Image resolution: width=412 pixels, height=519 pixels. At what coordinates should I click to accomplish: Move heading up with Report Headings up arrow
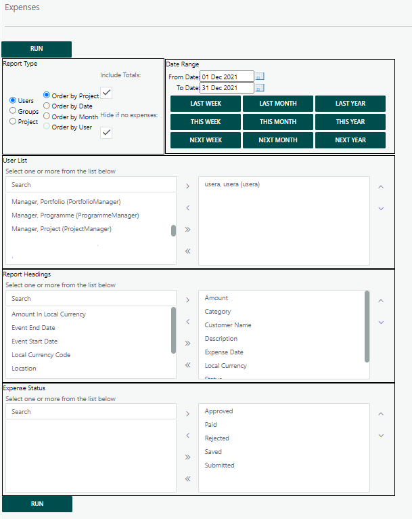point(381,301)
